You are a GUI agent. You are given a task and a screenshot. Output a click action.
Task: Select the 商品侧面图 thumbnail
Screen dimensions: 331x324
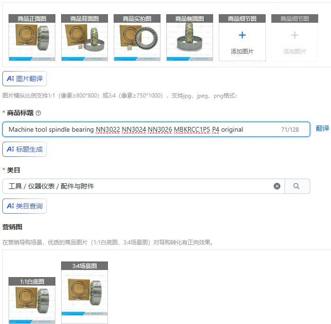189,37
